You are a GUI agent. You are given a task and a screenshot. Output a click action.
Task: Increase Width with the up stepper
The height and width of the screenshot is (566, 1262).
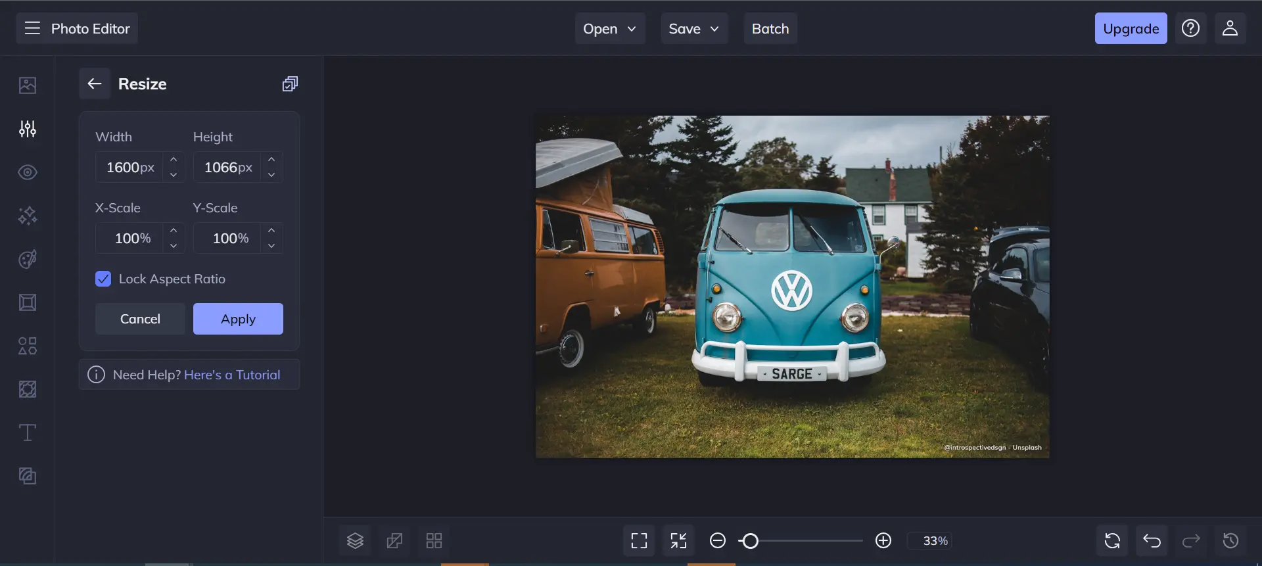tap(174, 160)
